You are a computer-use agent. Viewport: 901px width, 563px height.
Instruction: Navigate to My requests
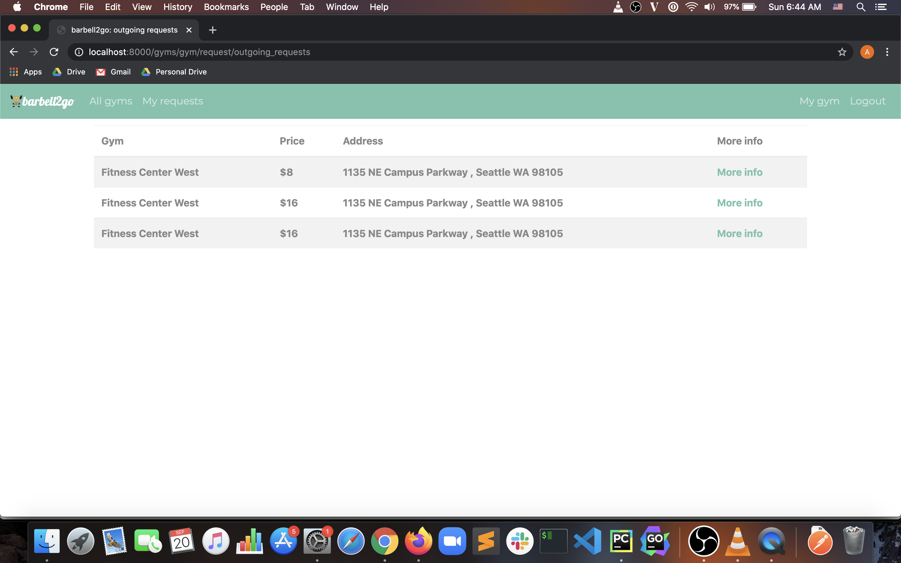(x=172, y=101)
